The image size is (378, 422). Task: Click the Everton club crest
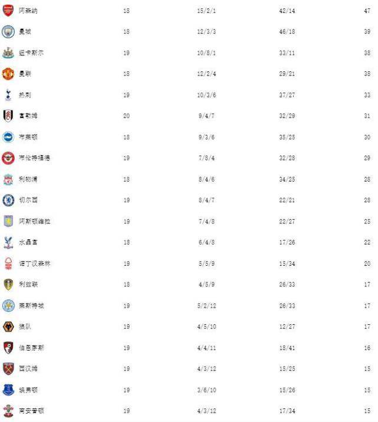[x=8, y=390]
